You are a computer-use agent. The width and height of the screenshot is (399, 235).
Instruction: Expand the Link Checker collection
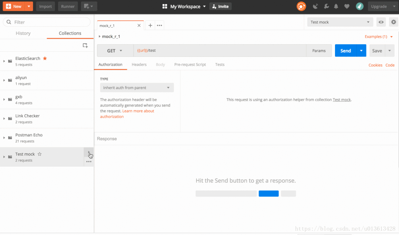[x=4, y=119]
